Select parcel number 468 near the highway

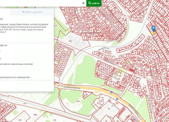coord(117,103)
